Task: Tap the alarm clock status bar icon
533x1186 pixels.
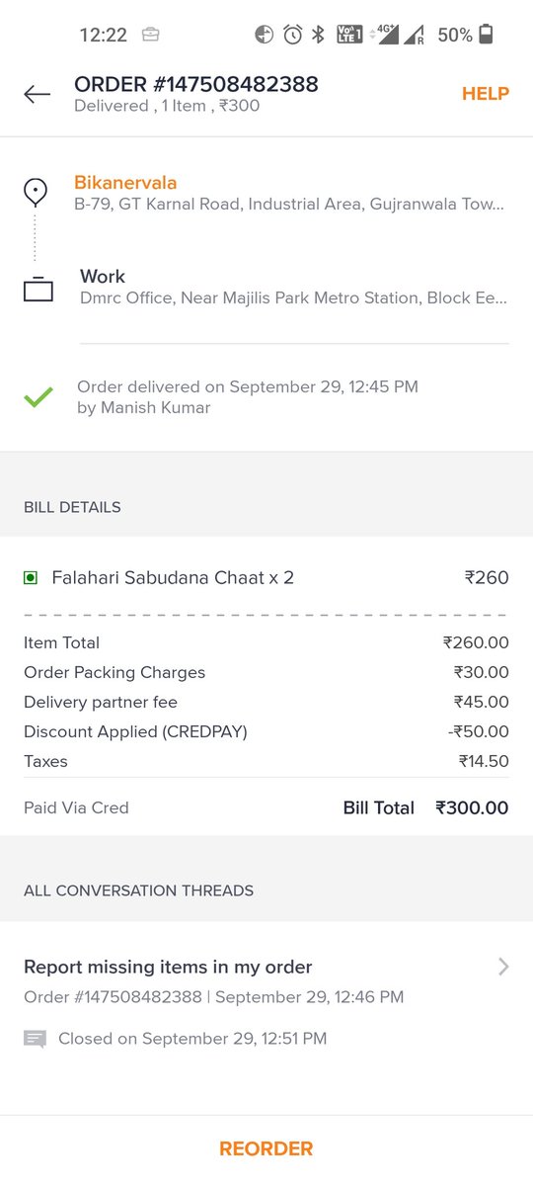Action: tap(292, 35)
